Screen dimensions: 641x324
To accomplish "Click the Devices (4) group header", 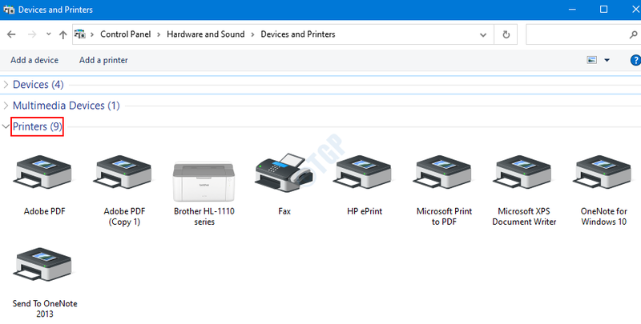I will pyautogui.click(x=38, y=85).
